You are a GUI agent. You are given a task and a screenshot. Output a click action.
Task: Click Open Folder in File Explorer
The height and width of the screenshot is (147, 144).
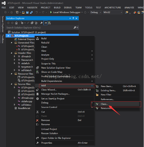(x=64, y=138)
